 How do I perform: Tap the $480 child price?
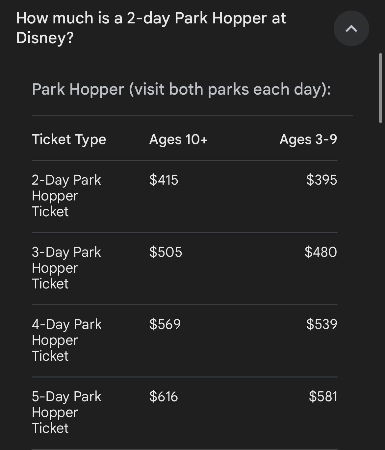click(x=321, y=252)
